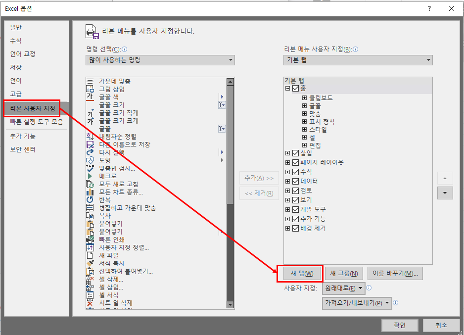Choose the 셀 삭제 icon

tap(90, 279)
